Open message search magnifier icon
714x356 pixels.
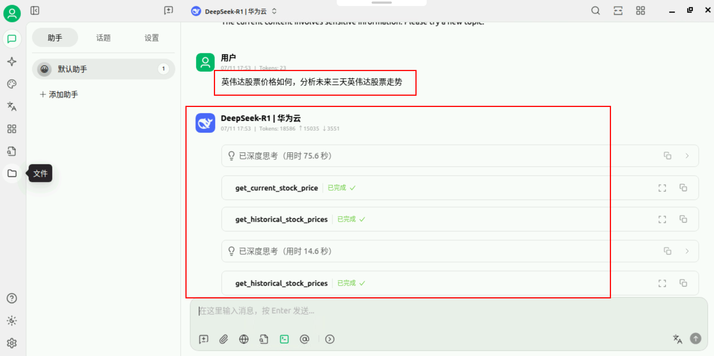click(x=596, y=10)
